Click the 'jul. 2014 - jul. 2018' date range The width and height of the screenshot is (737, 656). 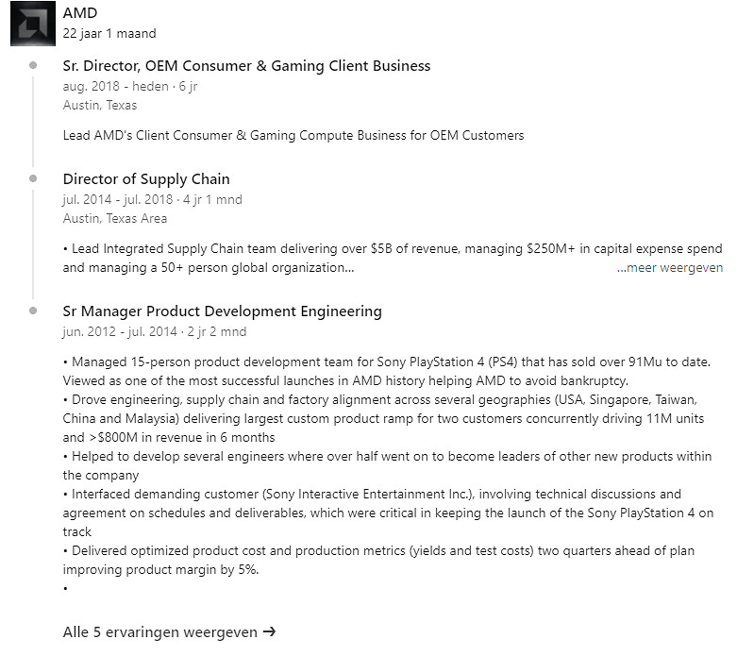click(x=118, y=199)
